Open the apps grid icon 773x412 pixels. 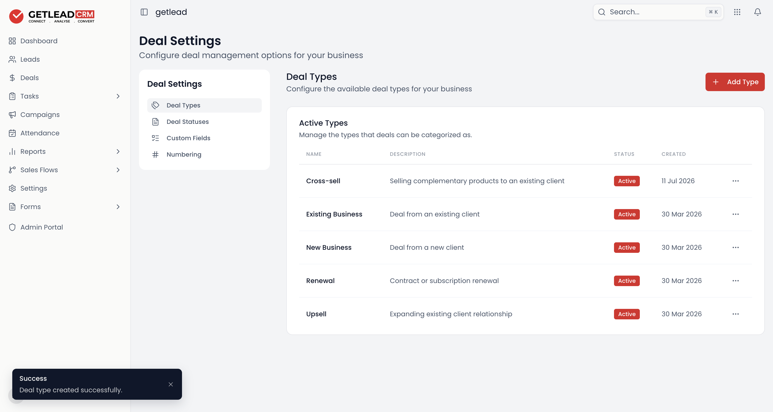(x=737, y=12)
